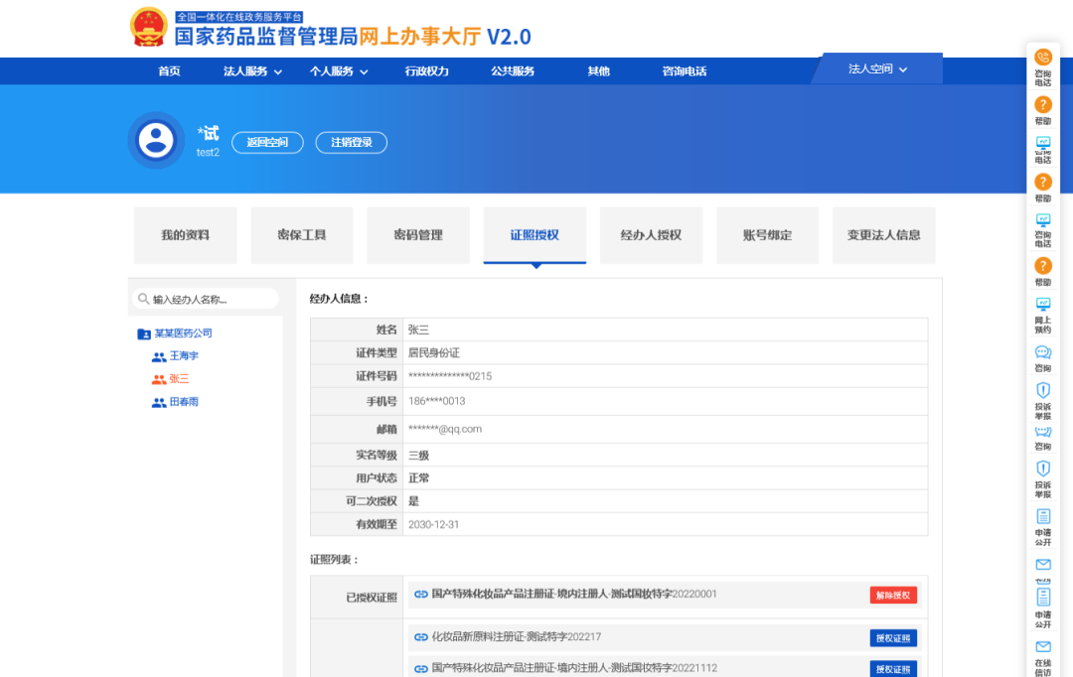Click the magnifier icon in agent search box
This screenshot has height=677, width=1073.
[x=145, y=299]
